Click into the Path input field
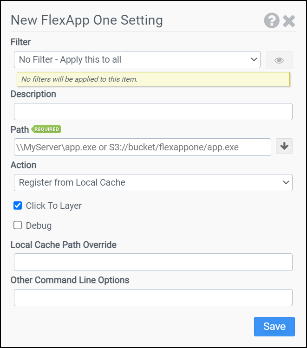The width and height of the screenshot is (307, 348). (142, 147)
